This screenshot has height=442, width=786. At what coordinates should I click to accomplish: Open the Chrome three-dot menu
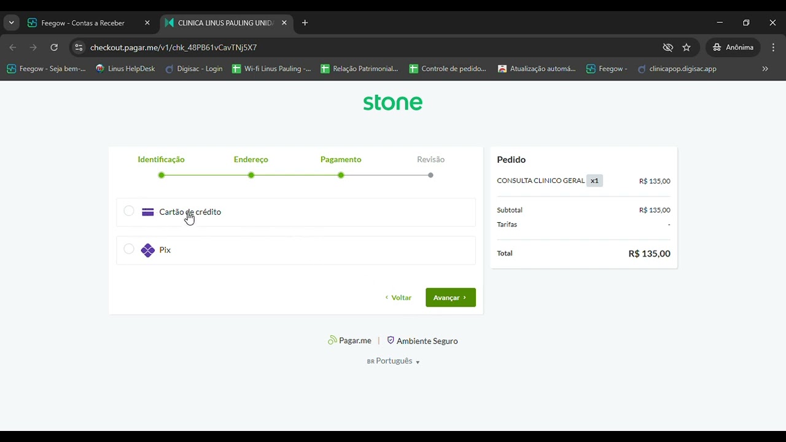tap(773, 47)
